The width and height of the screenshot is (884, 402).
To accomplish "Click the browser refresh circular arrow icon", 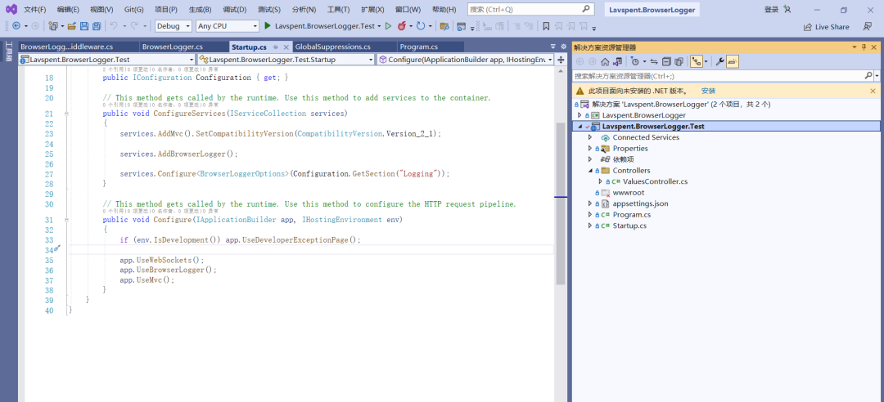I will [421, 26].
